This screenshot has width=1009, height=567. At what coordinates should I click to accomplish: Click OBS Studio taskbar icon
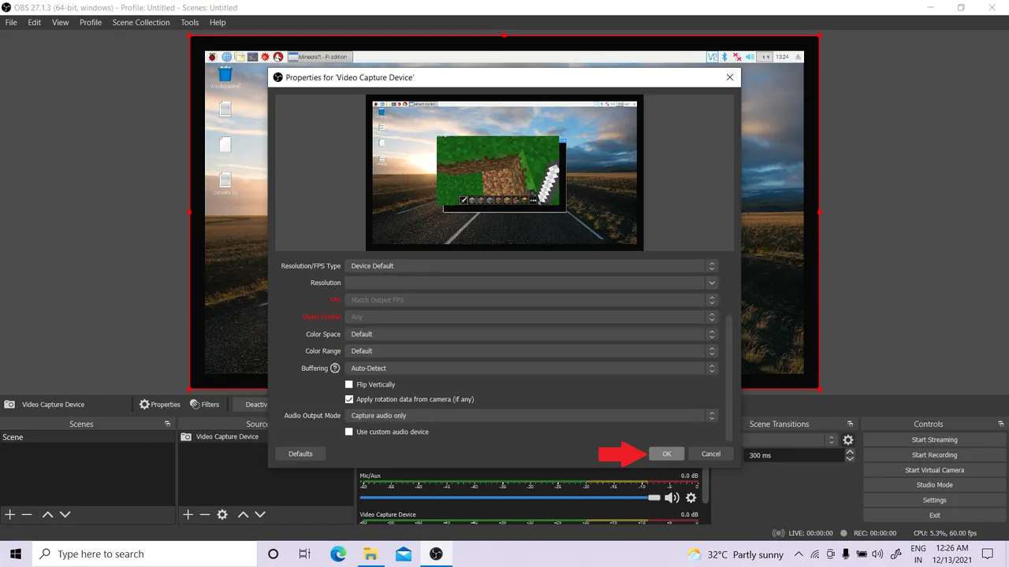pyautogui.click(x=436, y=554)
